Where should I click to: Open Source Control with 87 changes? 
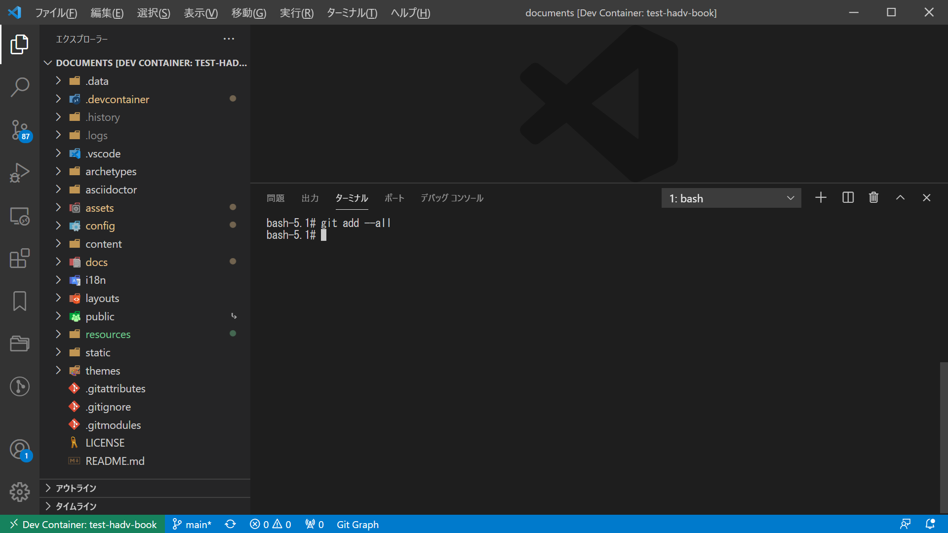pos(20,130)
